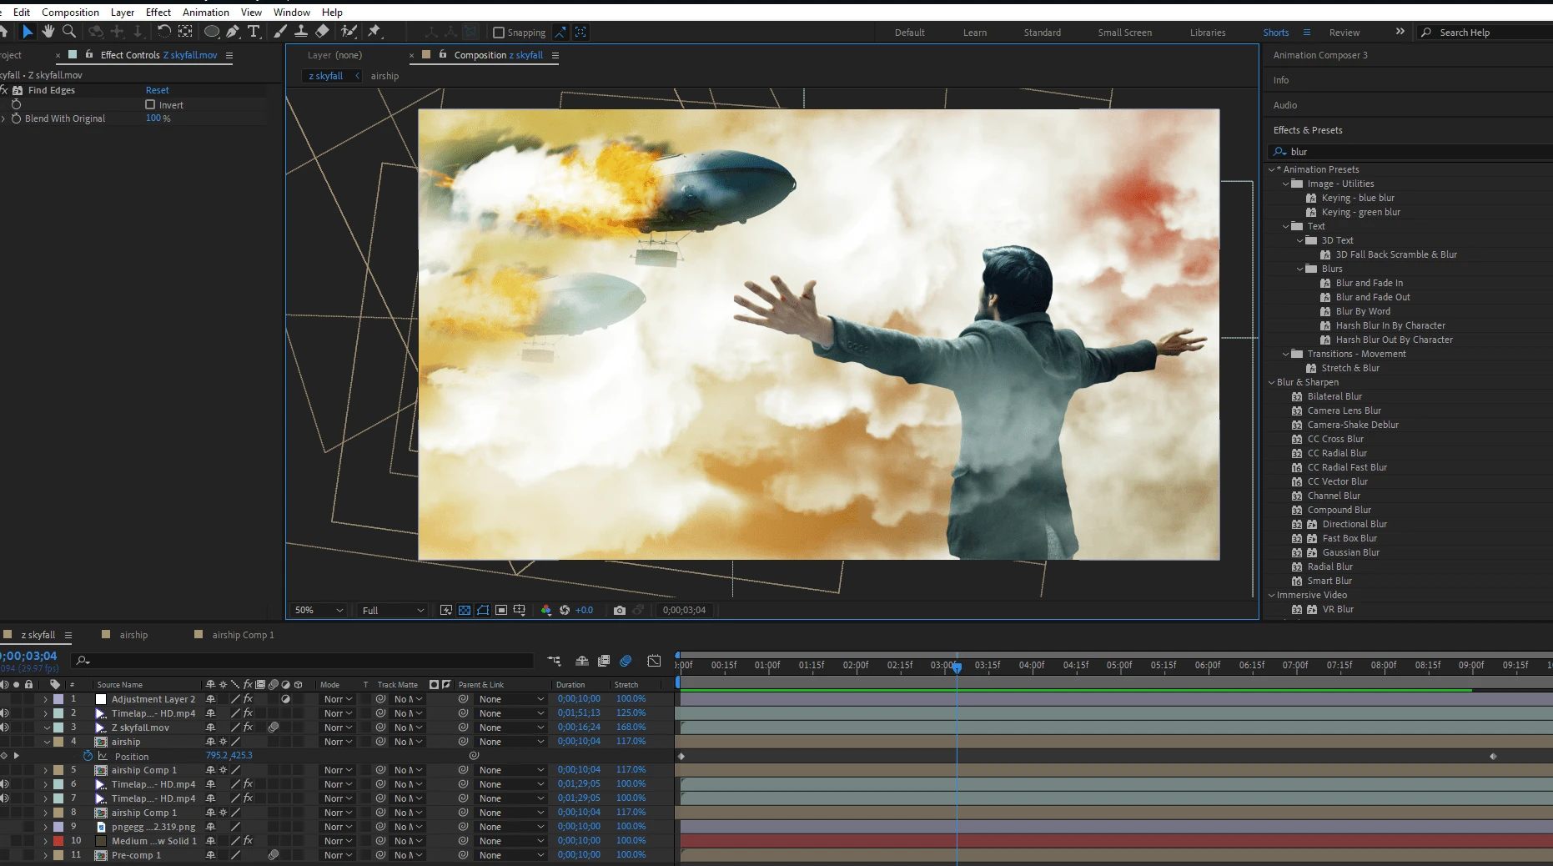1553x866 pixels.
Task: Toggle fx switch on Adjustment Layer 2
Action: [x=248, y=699]
